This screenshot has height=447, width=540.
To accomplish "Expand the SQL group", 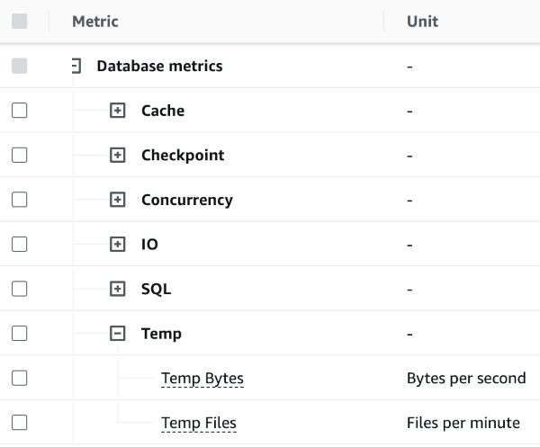I will (x=117, y=289).
